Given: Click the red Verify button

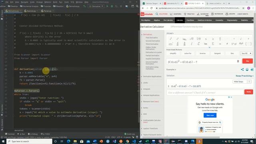Looking at the screenshot, I should [x=249, y=92].
